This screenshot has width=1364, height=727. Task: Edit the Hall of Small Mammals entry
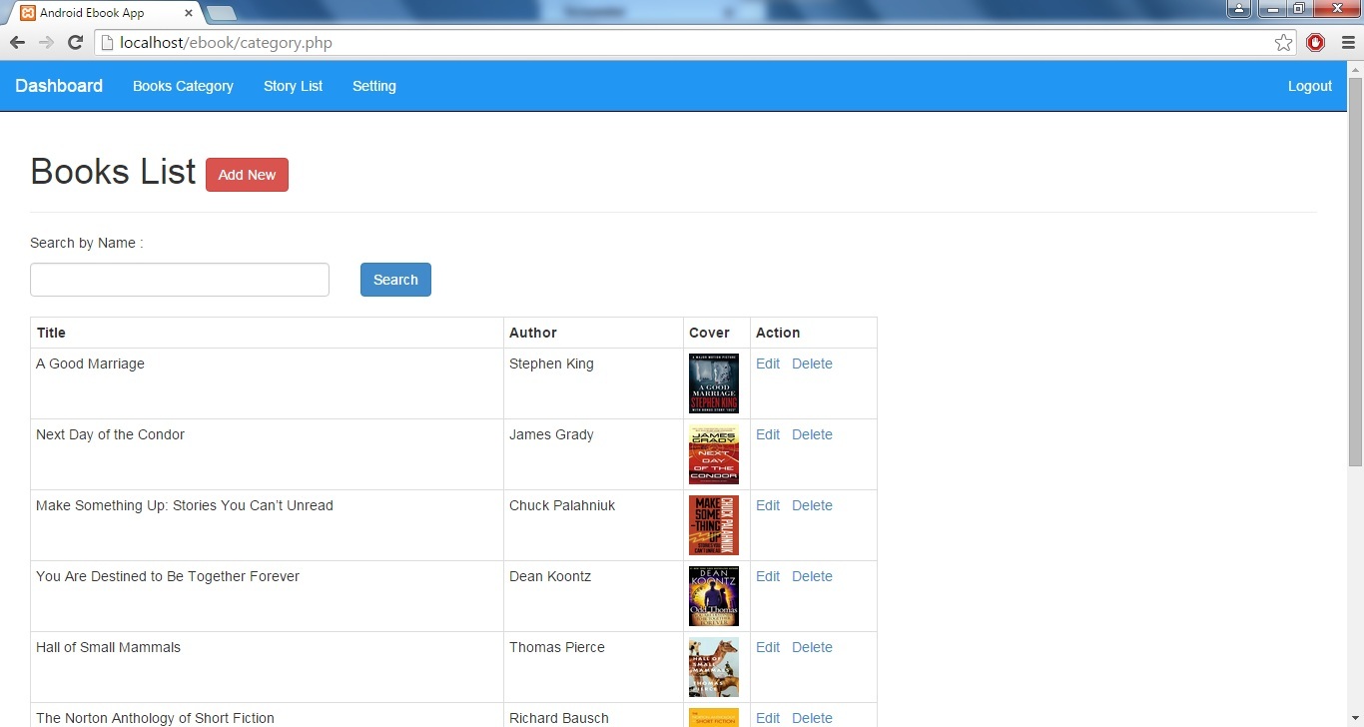(x=767, y=647)
